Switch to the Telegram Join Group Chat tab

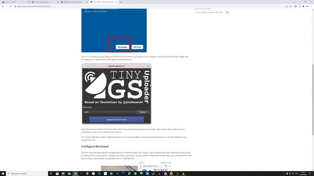tap(74, 2)
